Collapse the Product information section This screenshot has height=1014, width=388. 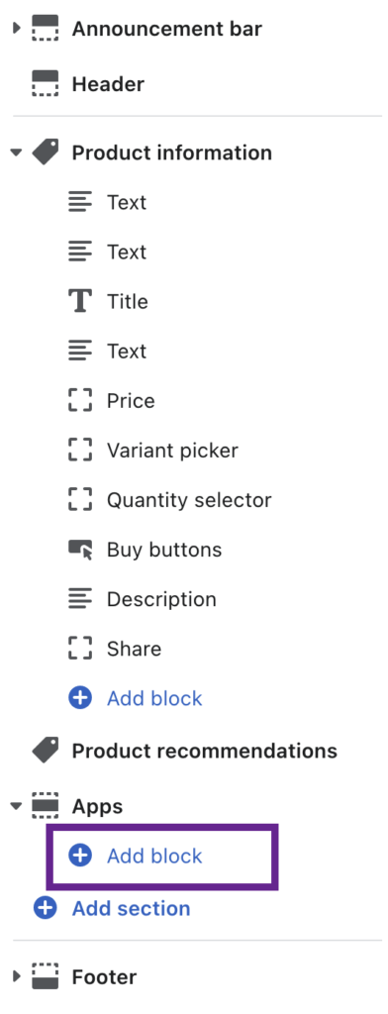point(17,153)
